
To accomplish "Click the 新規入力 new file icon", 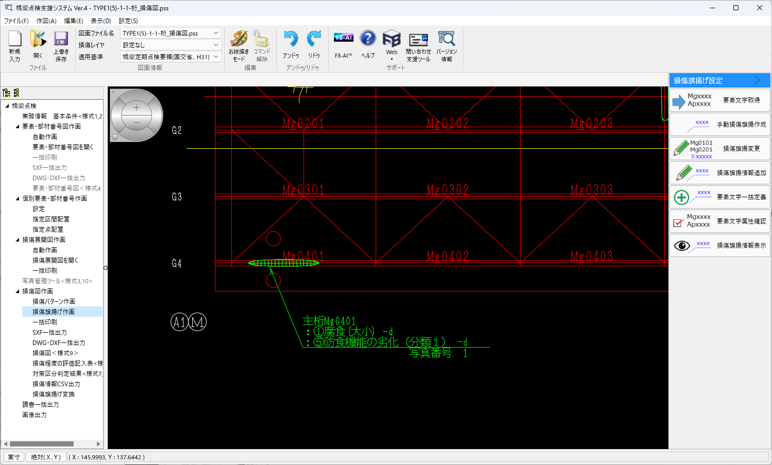I will (x=15, y=40).
